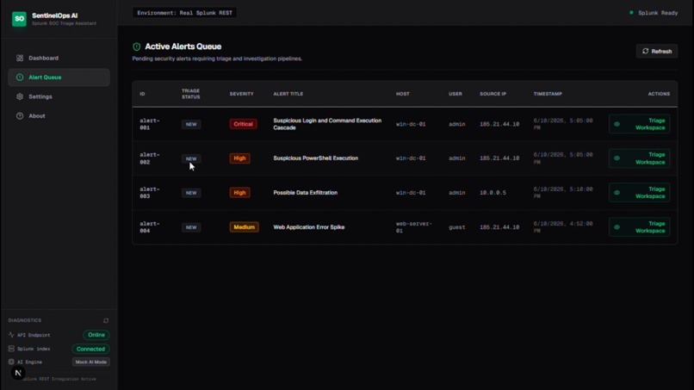
Task: Click the Environment: Real Splunk REST label
Action: pos(184,13)
